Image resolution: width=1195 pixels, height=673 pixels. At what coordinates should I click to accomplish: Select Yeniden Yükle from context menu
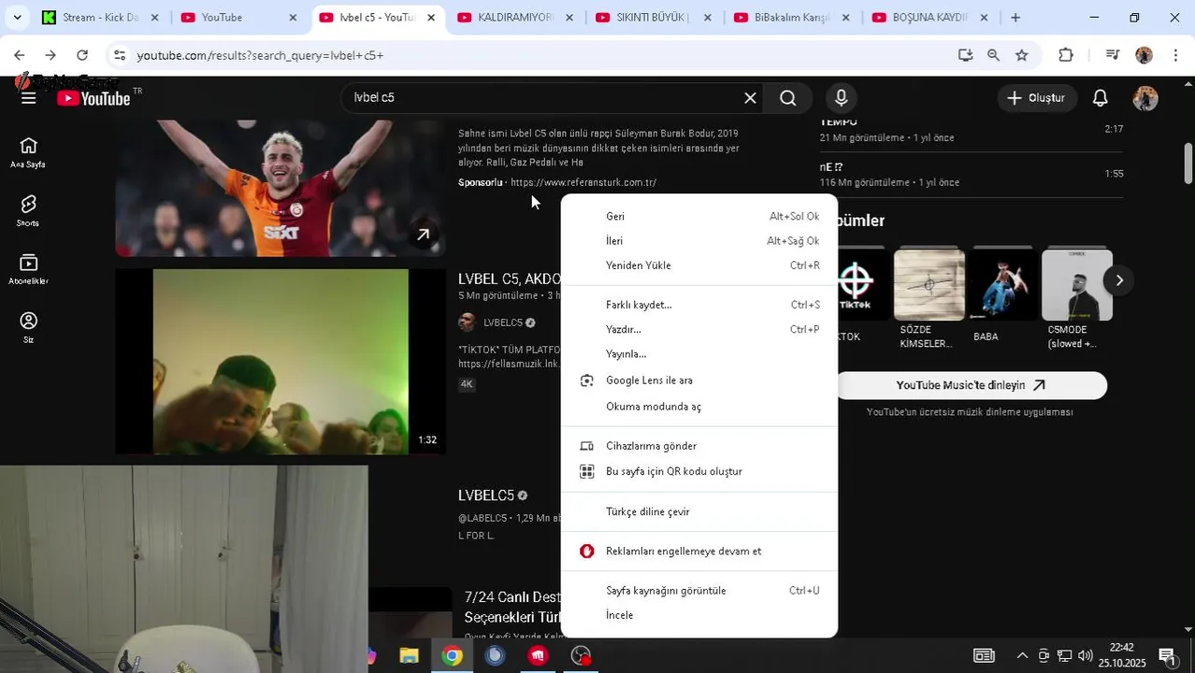click(x=699, y=265)
